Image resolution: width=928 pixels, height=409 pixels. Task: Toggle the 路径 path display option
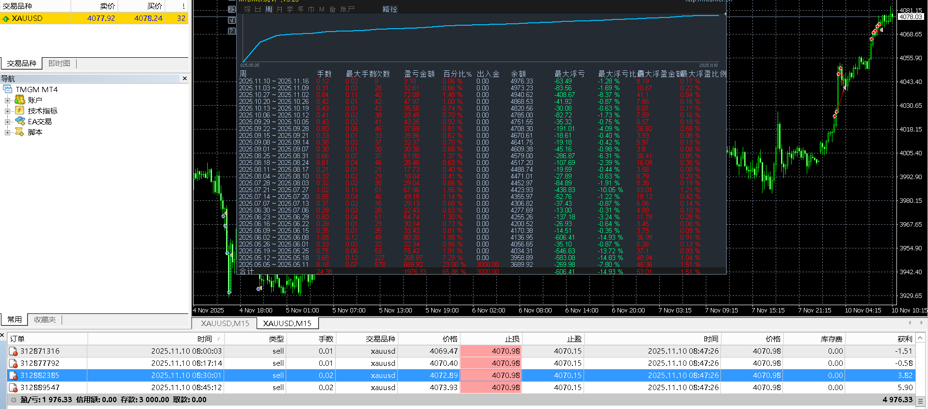pyautogui.click(x=390, y=9)
